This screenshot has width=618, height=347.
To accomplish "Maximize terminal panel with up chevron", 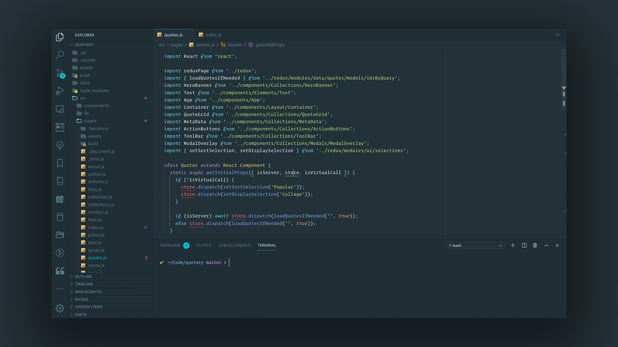I will point(546,245).
